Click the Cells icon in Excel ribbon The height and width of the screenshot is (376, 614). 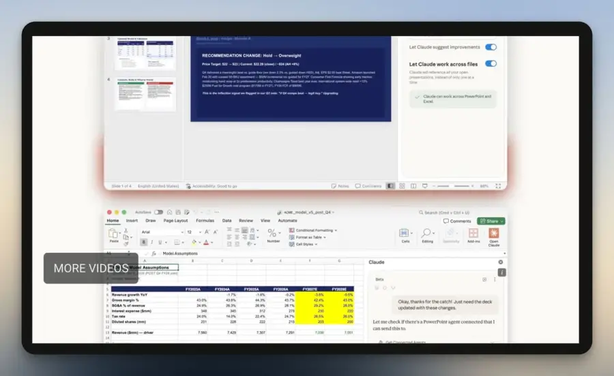(x=404, y=233)
